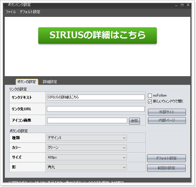The height and width of the screenshot is (187, 196).
Task: Switch to the 詳細設定 tab
Action: pos(50,82)
